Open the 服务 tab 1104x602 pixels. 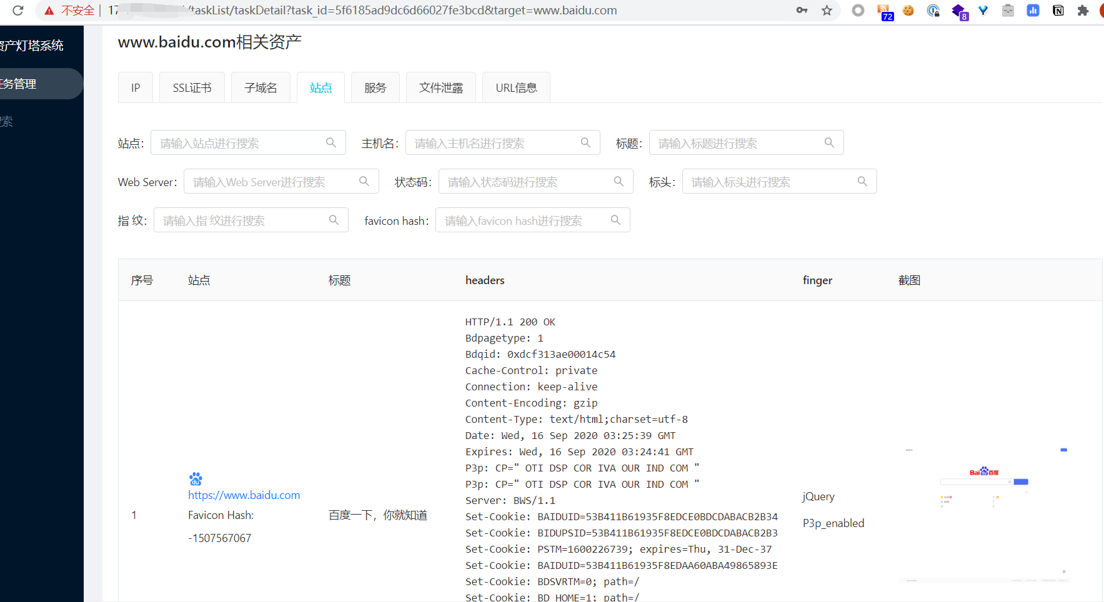point(375,87)
